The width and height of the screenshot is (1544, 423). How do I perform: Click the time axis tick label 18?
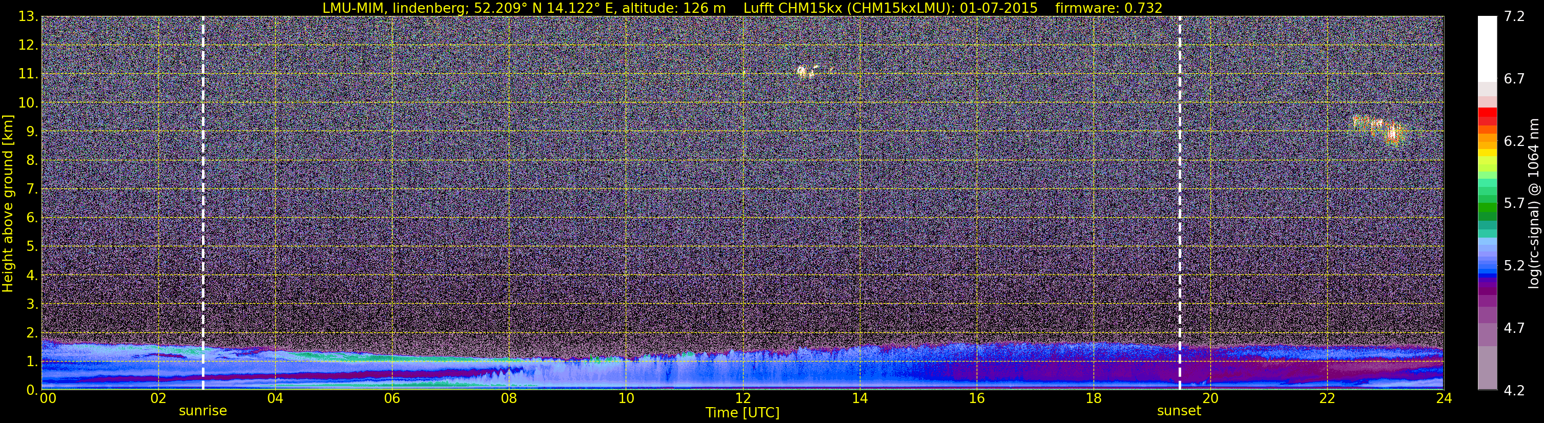coord(1093,398)
